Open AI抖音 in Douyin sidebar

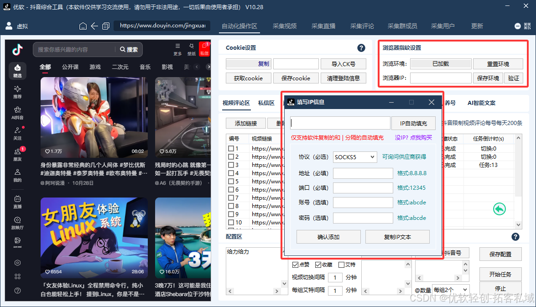(x=17, y=113)
